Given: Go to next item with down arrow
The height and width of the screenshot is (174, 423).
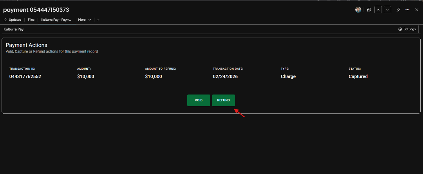Looking at the screenshot, I should pyautogui.click(x=388, y=10).
